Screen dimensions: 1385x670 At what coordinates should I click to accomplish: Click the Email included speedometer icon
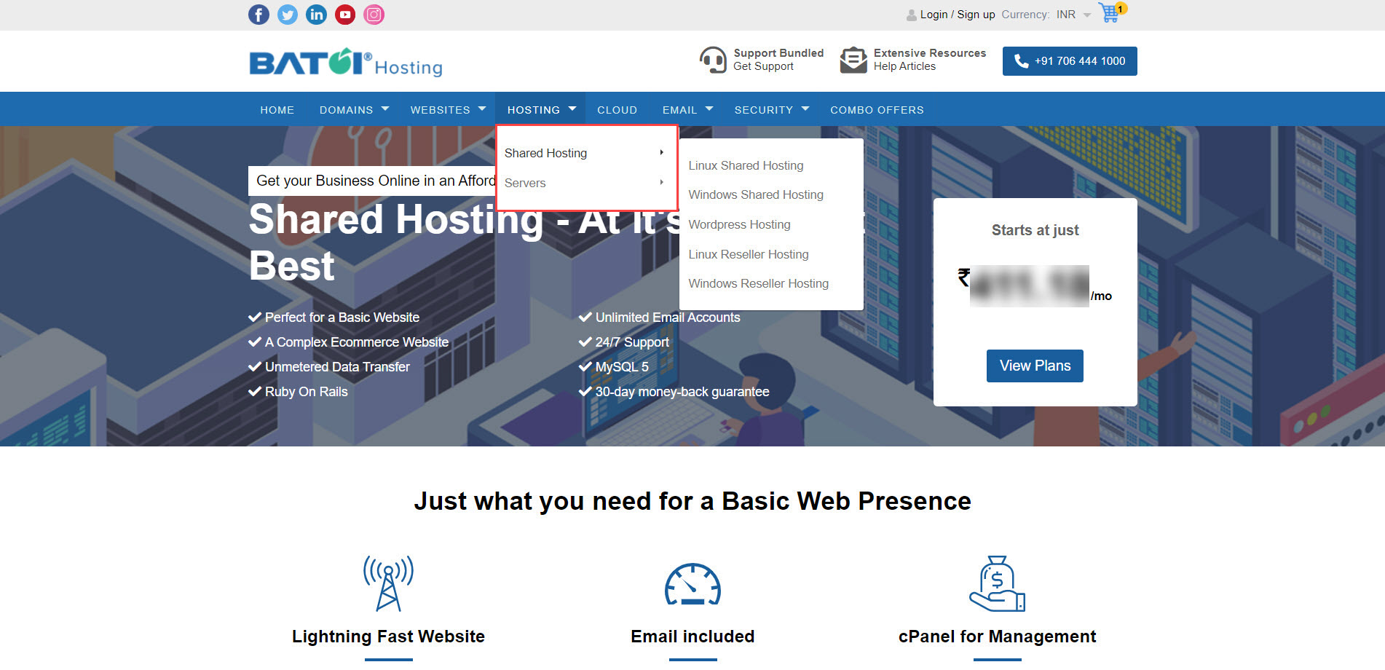coord(692,584)
